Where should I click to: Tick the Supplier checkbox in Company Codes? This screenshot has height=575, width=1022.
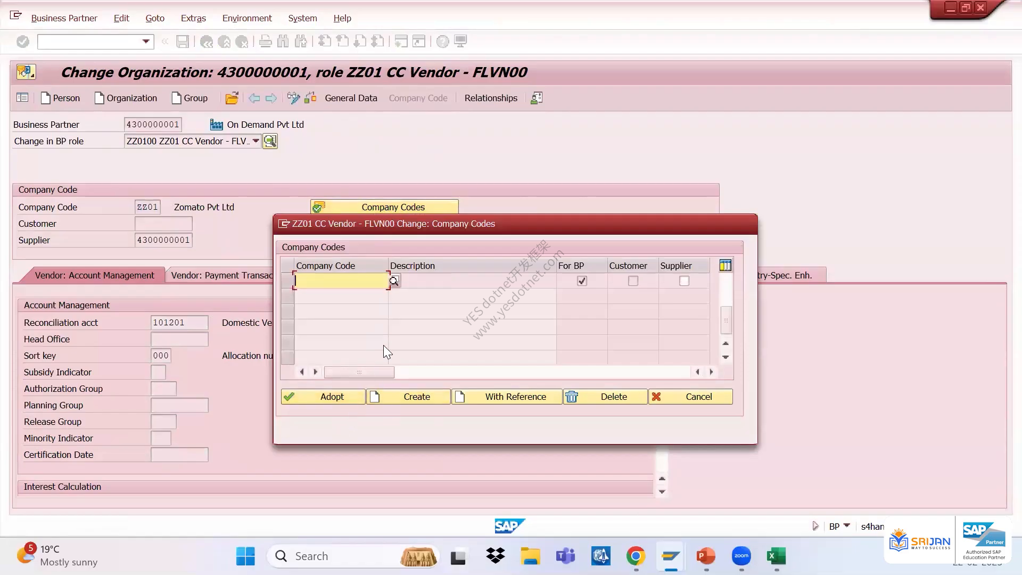click(684, 281)
